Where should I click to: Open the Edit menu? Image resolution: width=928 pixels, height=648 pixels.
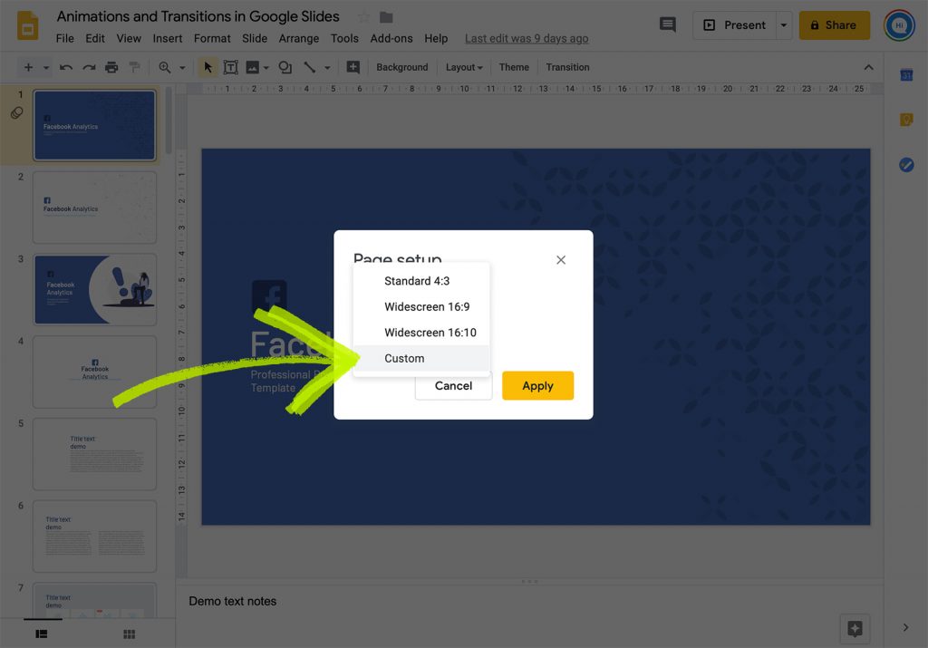pyautogui.click(x=94, y=38)
